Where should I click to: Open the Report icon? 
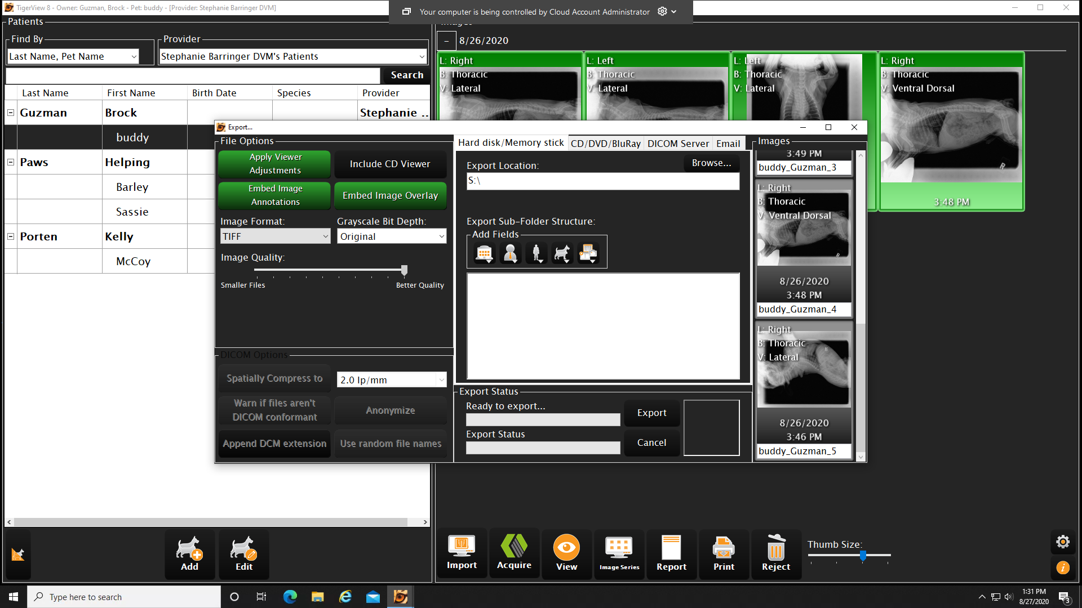(x=671, y=553)
